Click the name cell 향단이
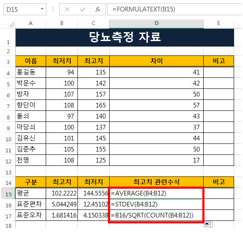The width and height of the screenshot is (243, 234). 30,105
